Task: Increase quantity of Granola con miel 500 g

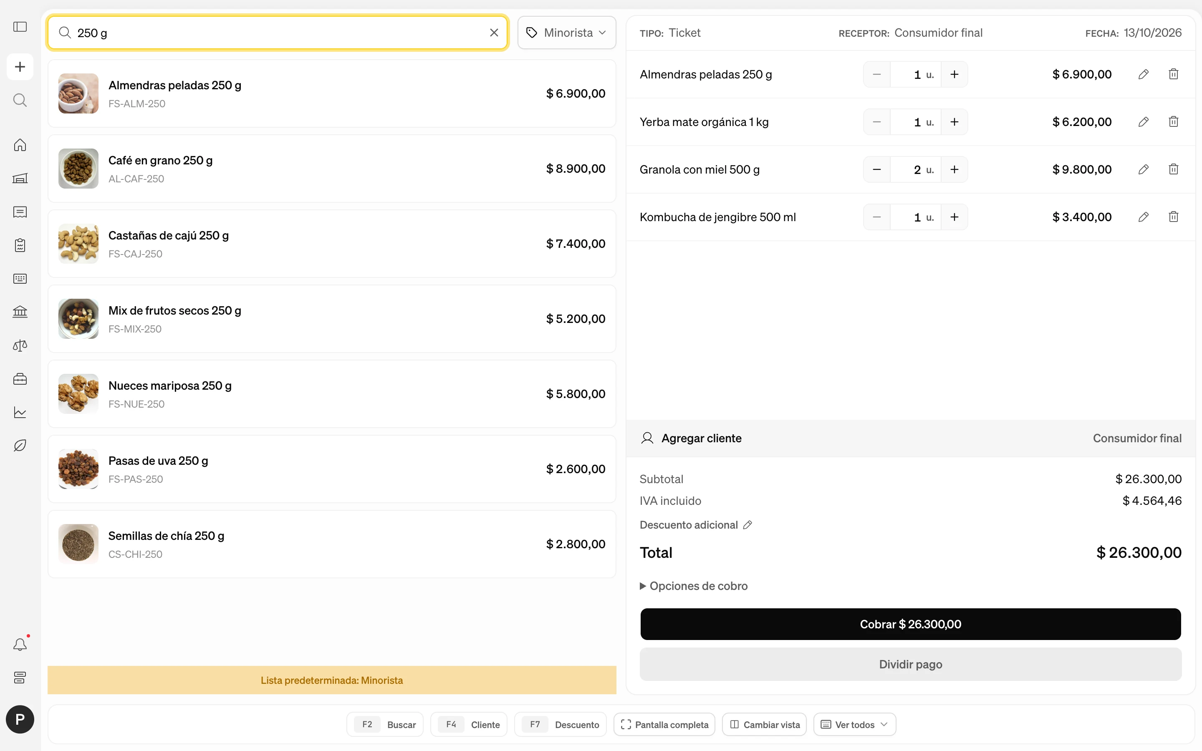Action: click(x=954, y=169)
